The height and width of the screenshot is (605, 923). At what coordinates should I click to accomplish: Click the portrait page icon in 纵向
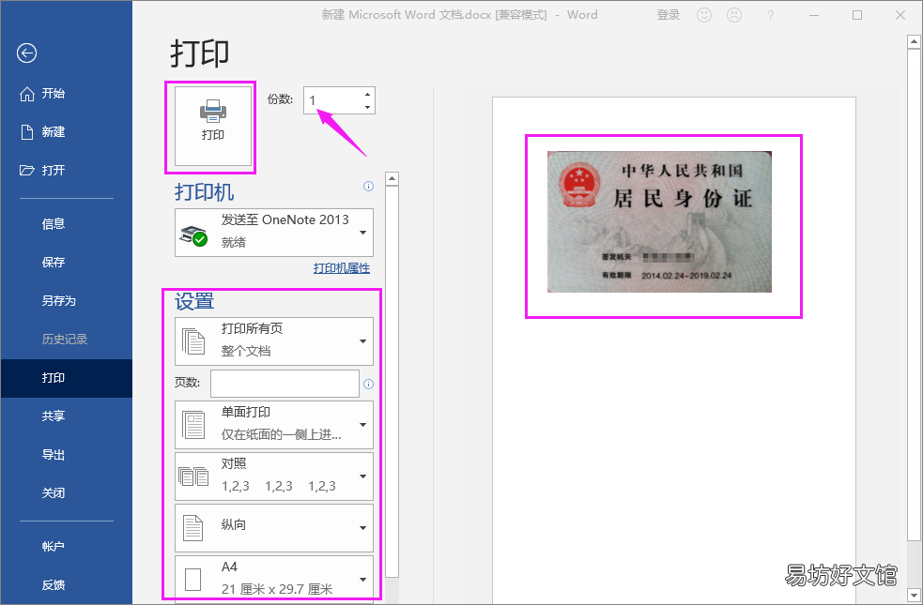click(193, 528)
